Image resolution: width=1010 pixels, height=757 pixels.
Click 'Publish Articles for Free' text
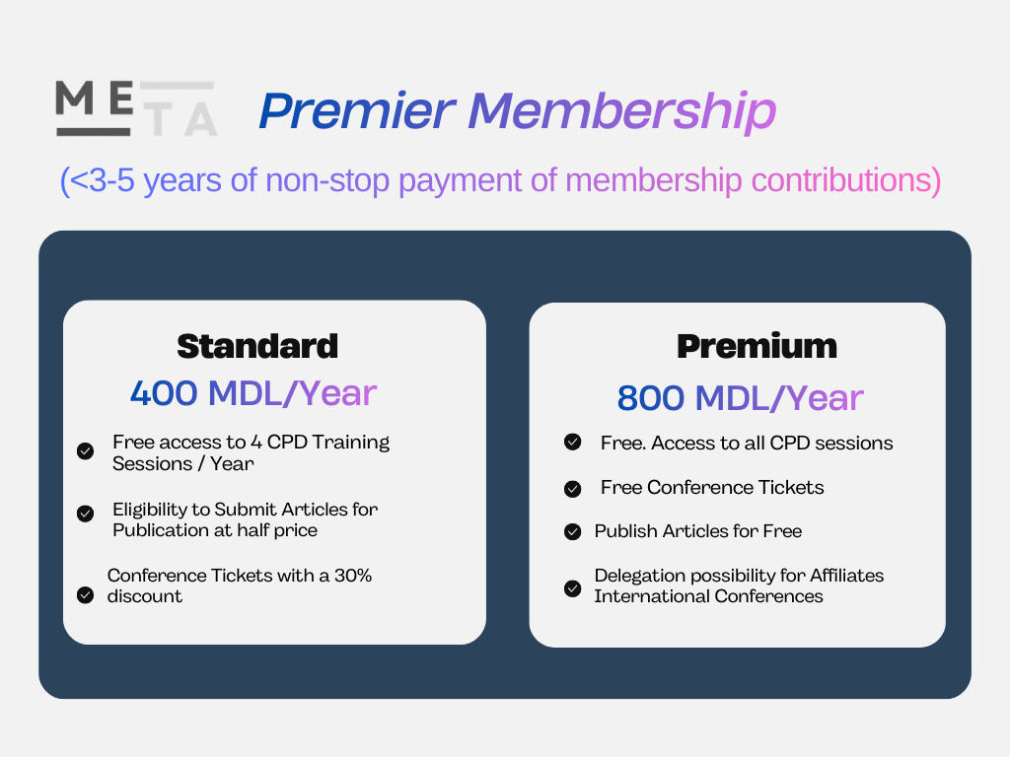[698, 531]
